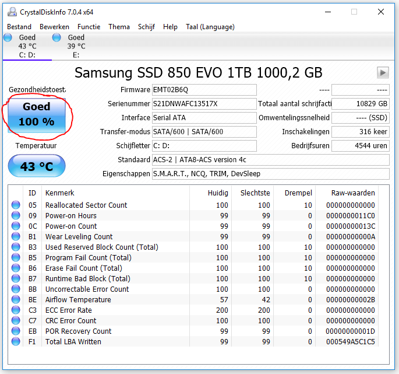Click the Standaard field ACS-2
Screen dimensions: 399x374
click(x=271, y=160)
